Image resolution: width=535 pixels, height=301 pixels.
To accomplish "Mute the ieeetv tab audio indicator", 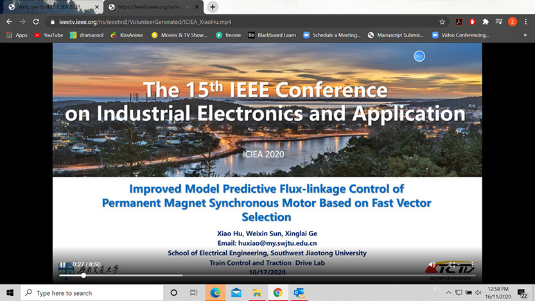I will tap(188, 7).
